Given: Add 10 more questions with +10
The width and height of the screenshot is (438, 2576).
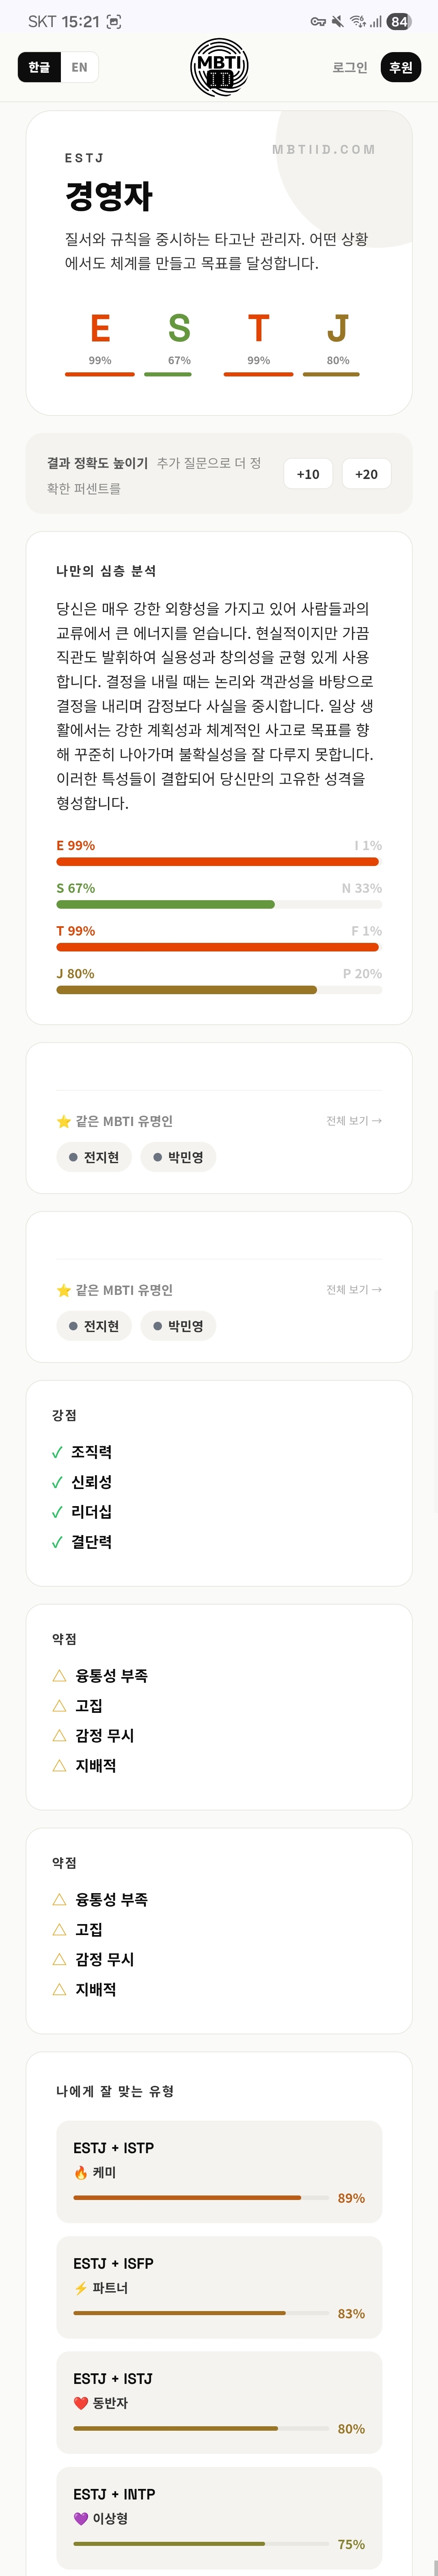Looking at the screenshot, I should point(308,474).
